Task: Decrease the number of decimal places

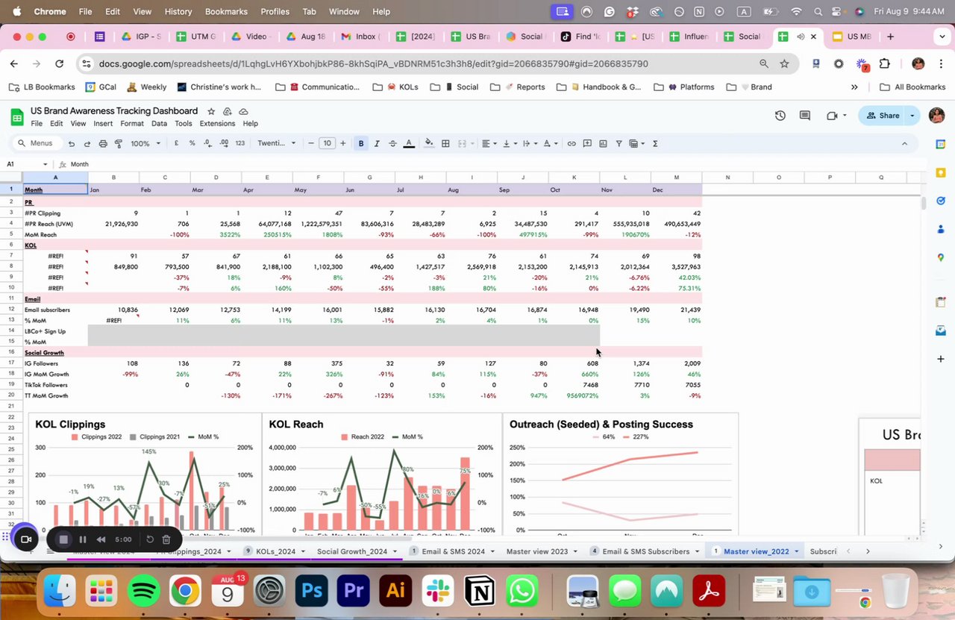Action: click(207, 143)
